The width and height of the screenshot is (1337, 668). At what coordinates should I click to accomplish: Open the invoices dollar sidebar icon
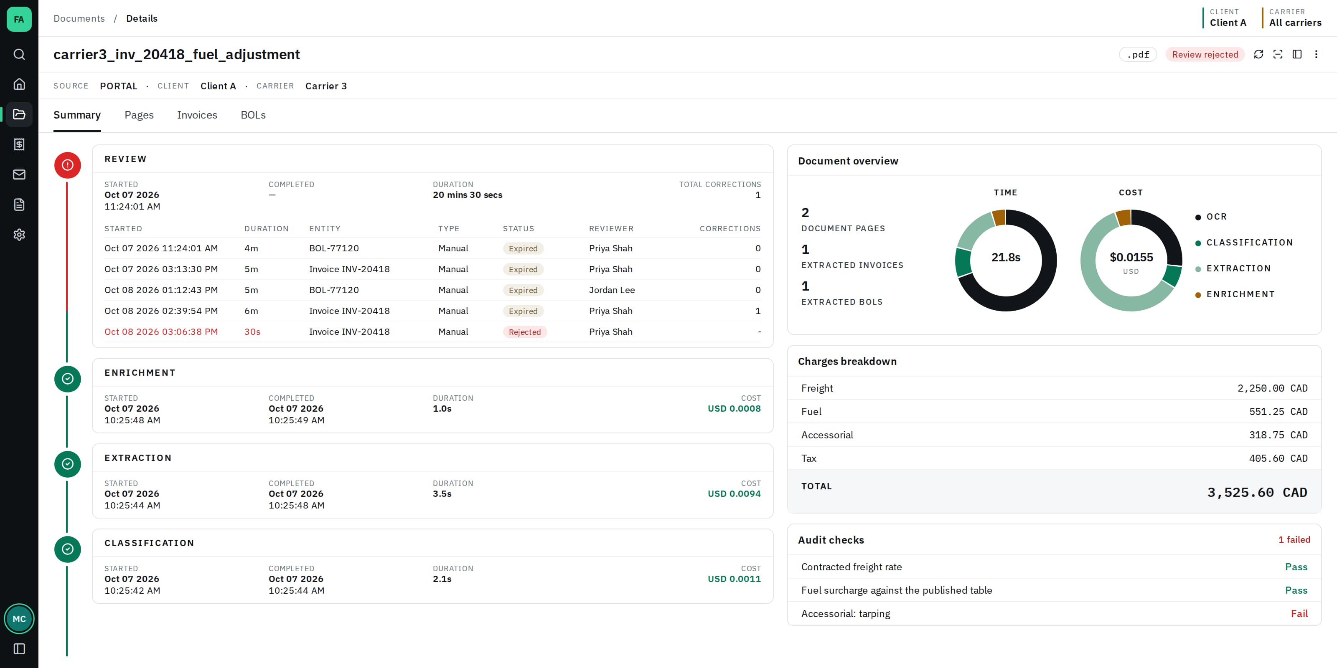coord(19,144)
